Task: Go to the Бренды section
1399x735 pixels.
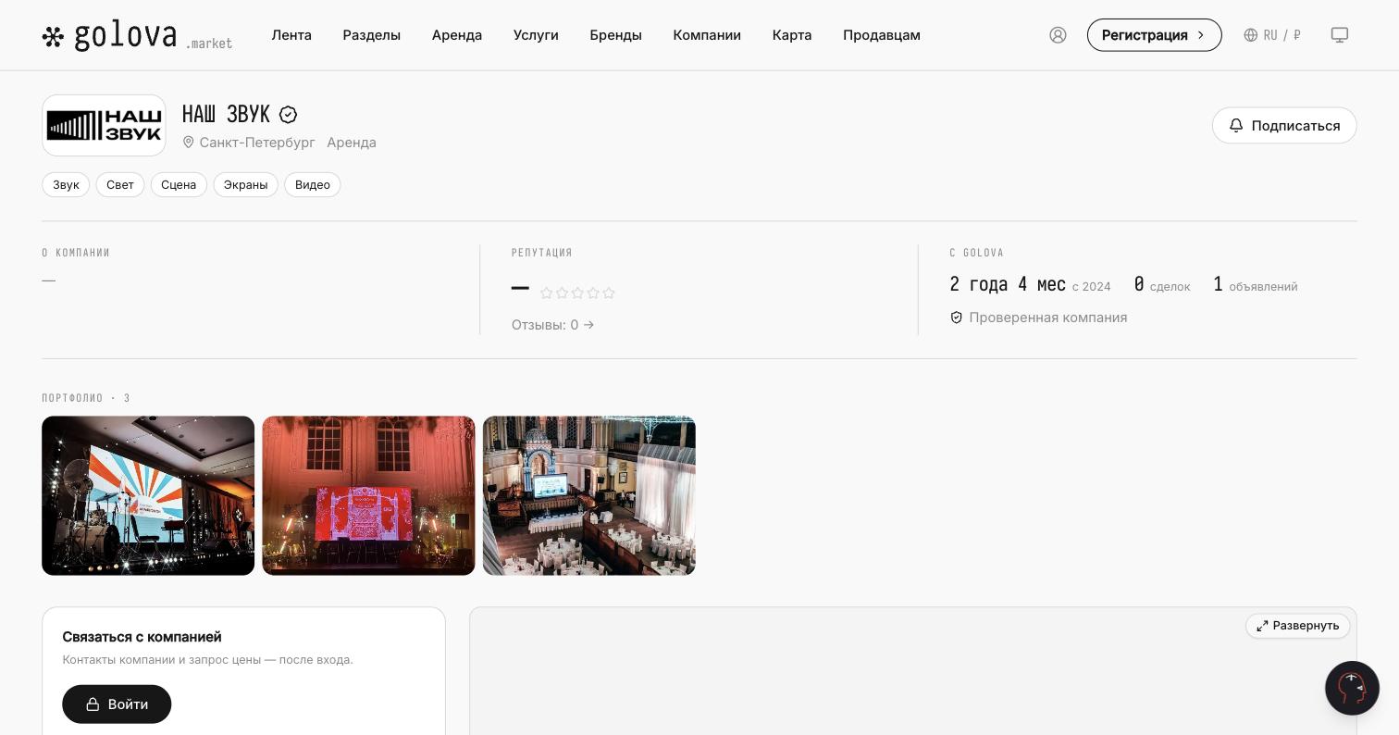Action: [615, 35]
